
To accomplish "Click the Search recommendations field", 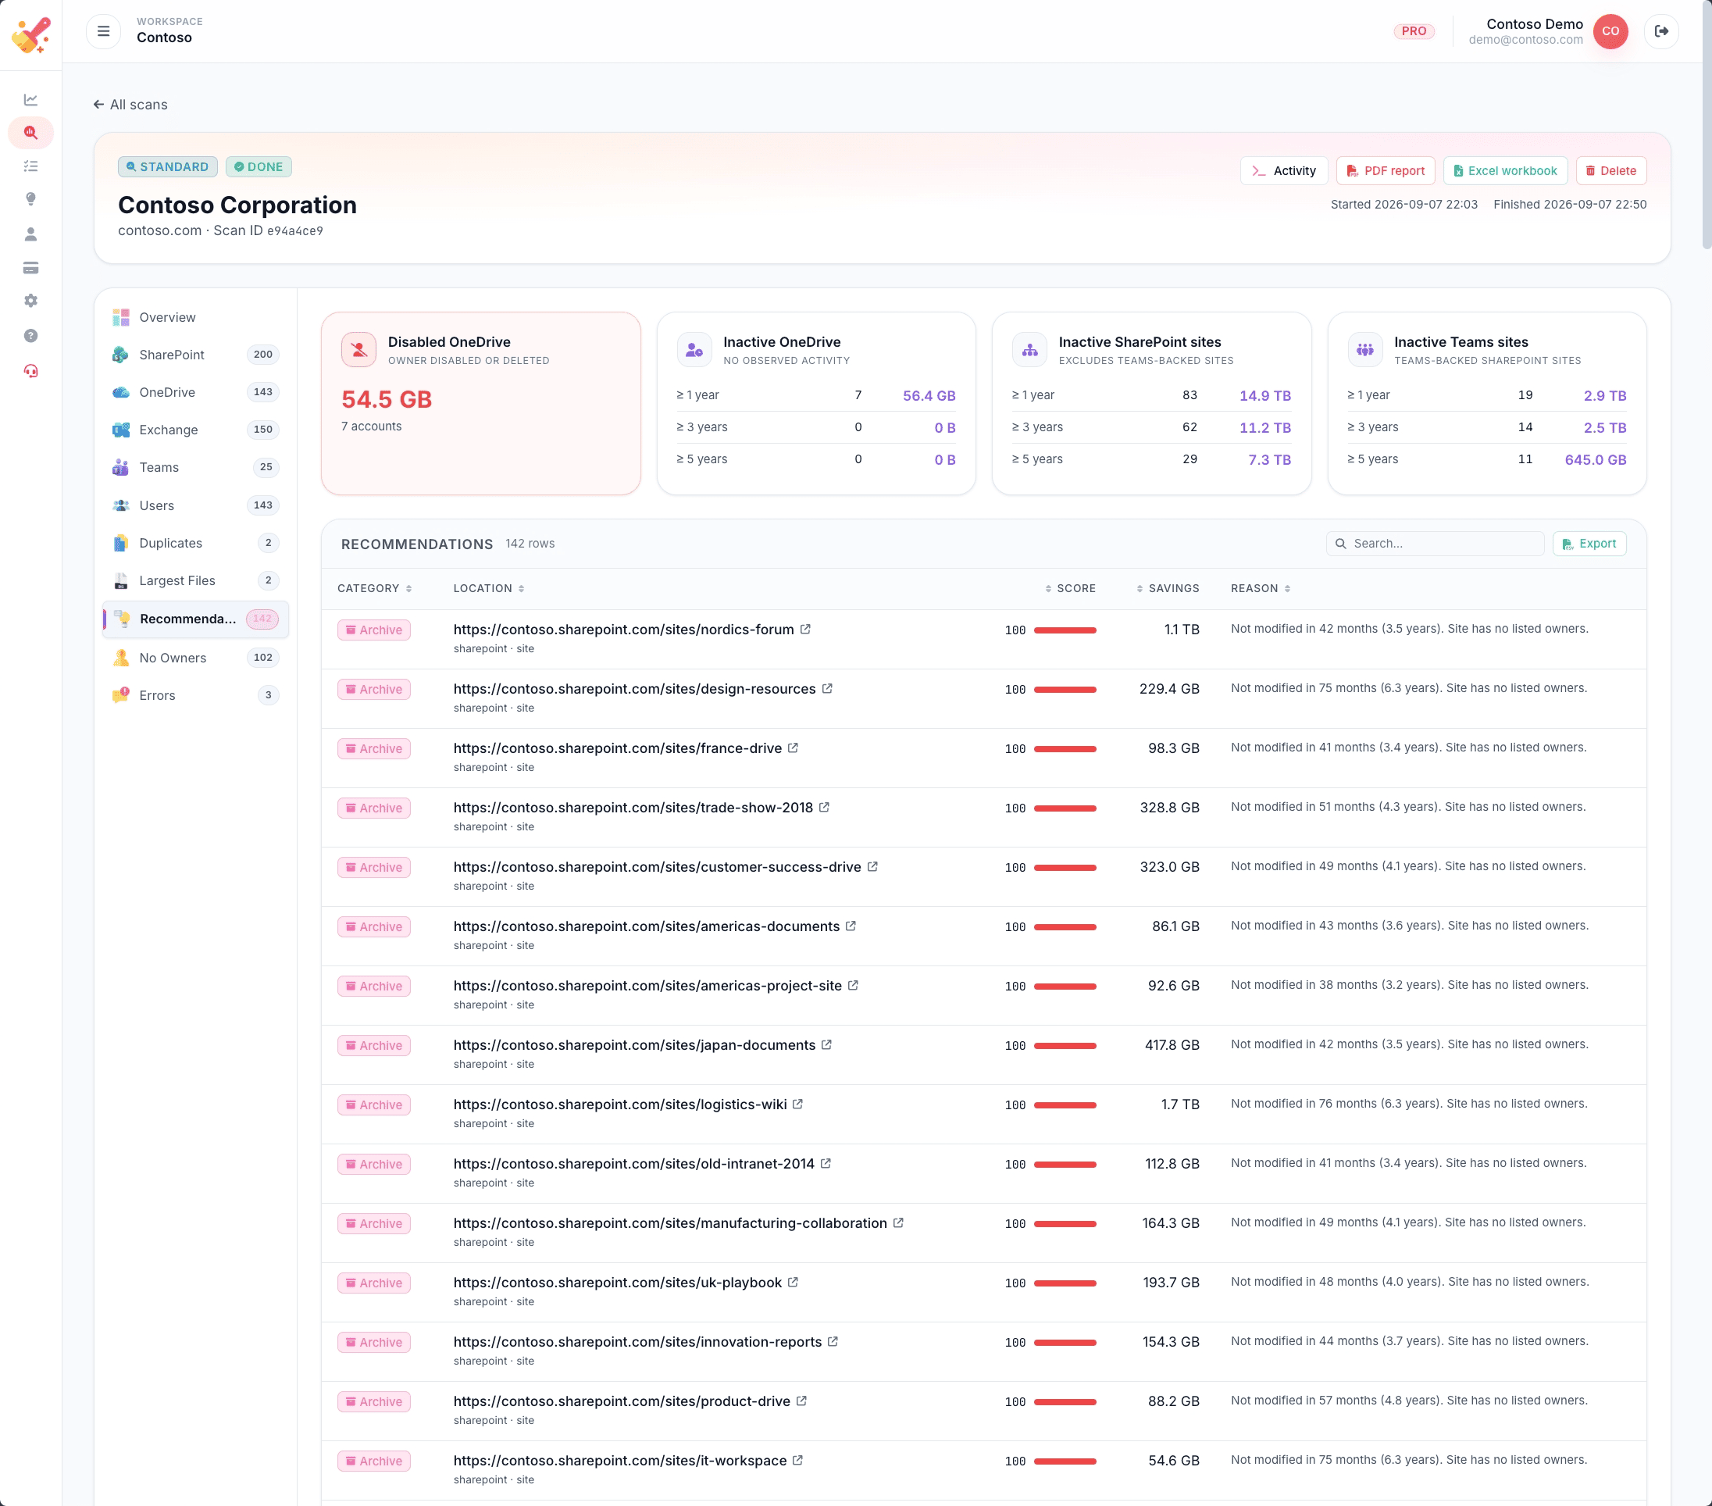I will 1435,544.
